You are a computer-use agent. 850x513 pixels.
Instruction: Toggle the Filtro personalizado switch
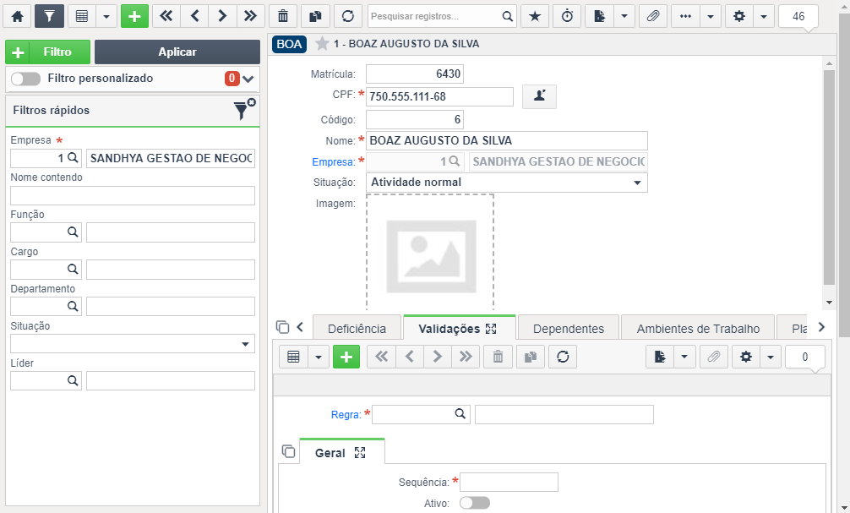(25, 79)
